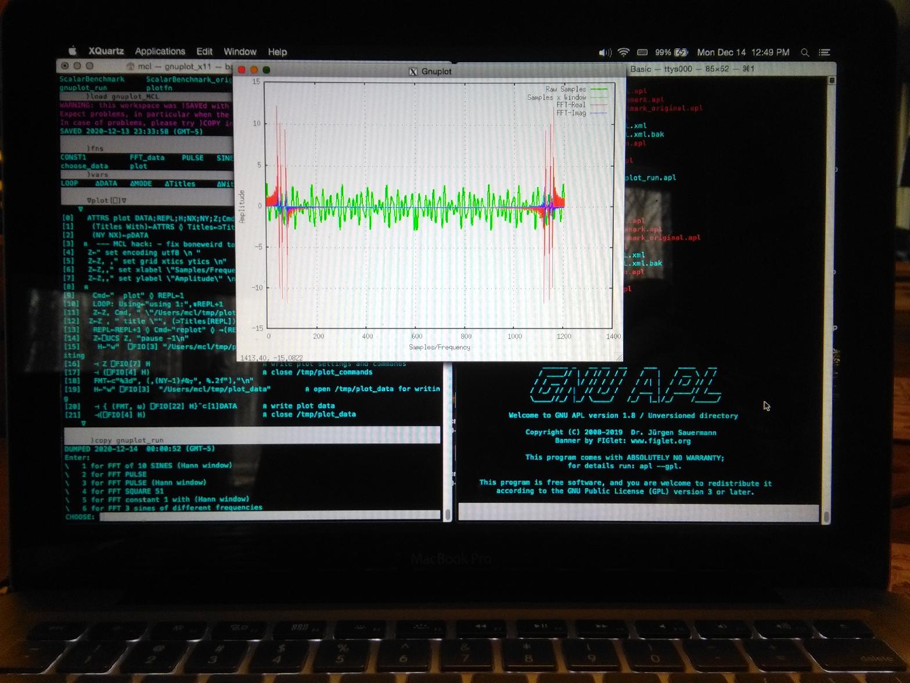The width and height of the screenshot is (910, 683).
Task: Click the scroll indicator at right terminal top
Action: pyautogui.click(x=832, y=80)
